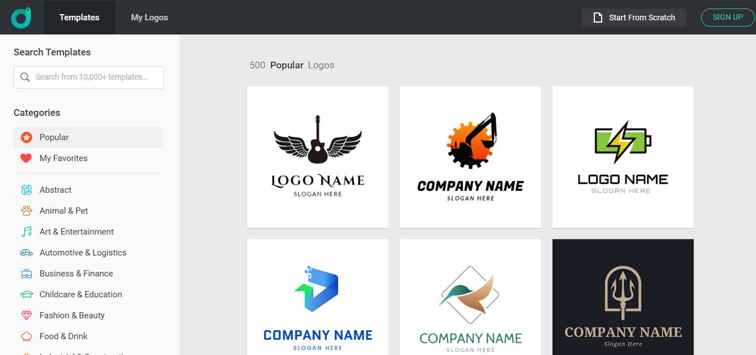
Task: Select the Popular category
Action: tap(88, 137)
